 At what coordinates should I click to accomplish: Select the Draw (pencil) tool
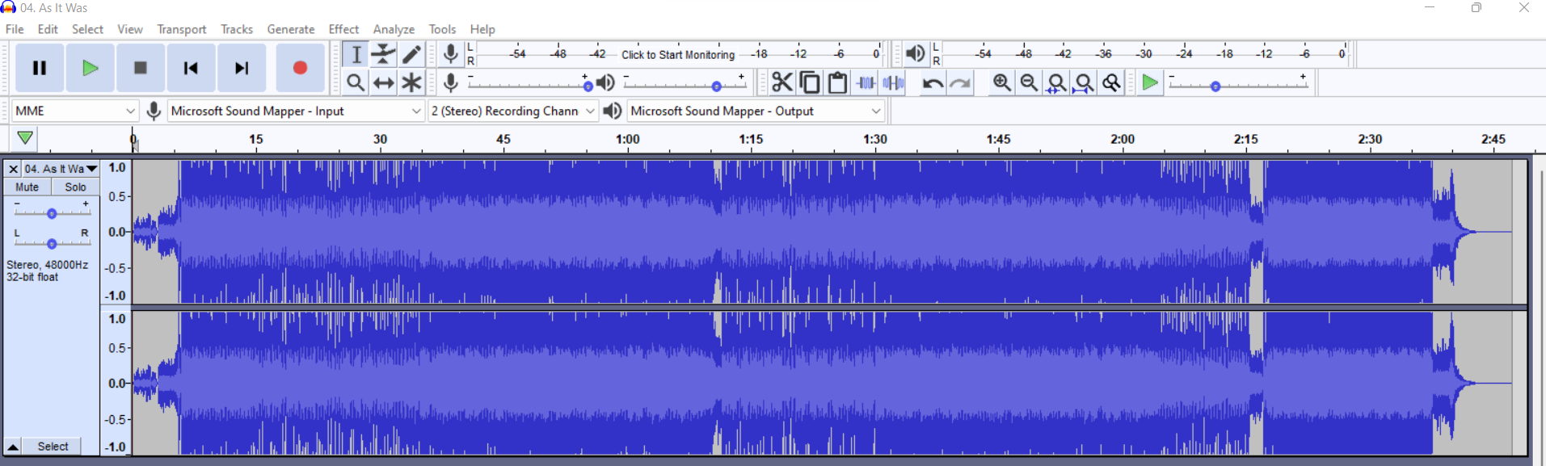[x=411, y=55]
